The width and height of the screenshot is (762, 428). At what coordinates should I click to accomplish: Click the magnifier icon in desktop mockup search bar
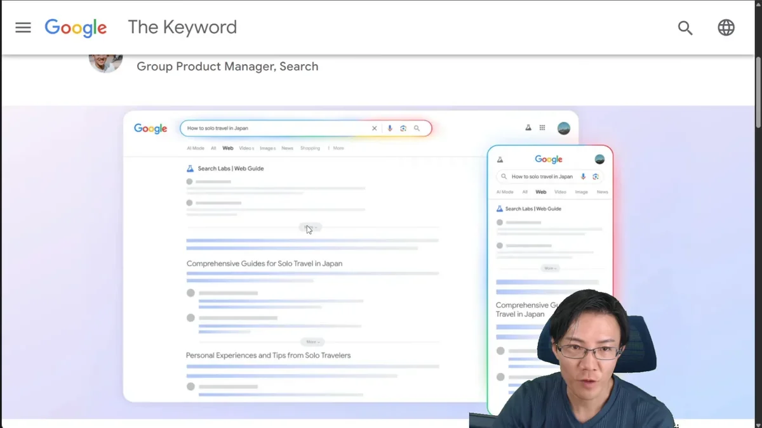(x=417, y=128)
